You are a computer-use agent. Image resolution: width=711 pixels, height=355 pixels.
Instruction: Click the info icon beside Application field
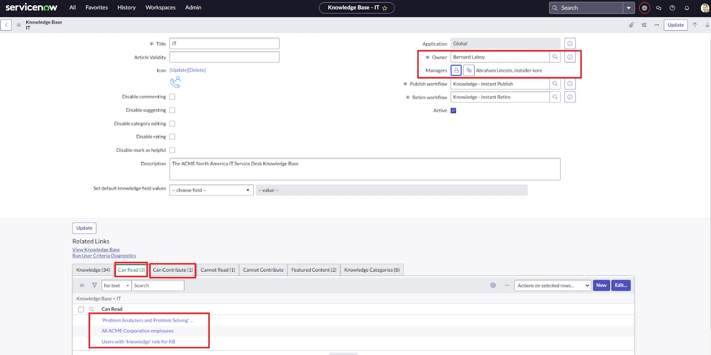pos(570,43)
